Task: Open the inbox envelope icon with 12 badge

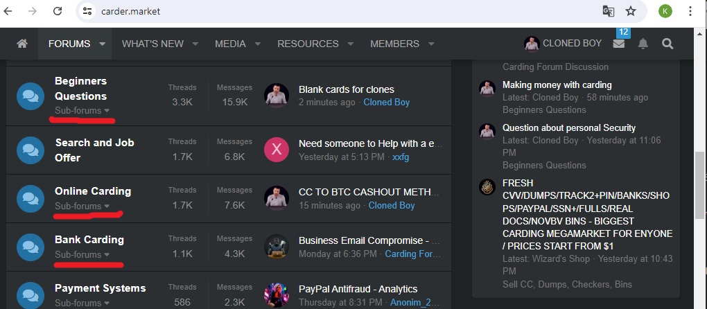Action: click(x=618, y=44)
